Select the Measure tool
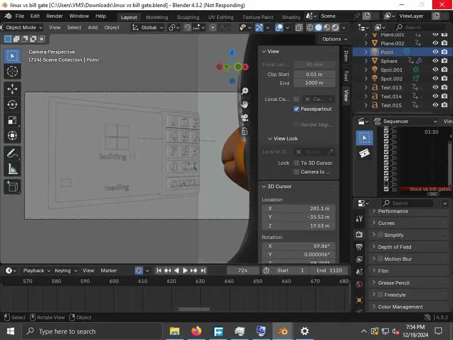Screen dimensions: 453x340 pos(12,169)
